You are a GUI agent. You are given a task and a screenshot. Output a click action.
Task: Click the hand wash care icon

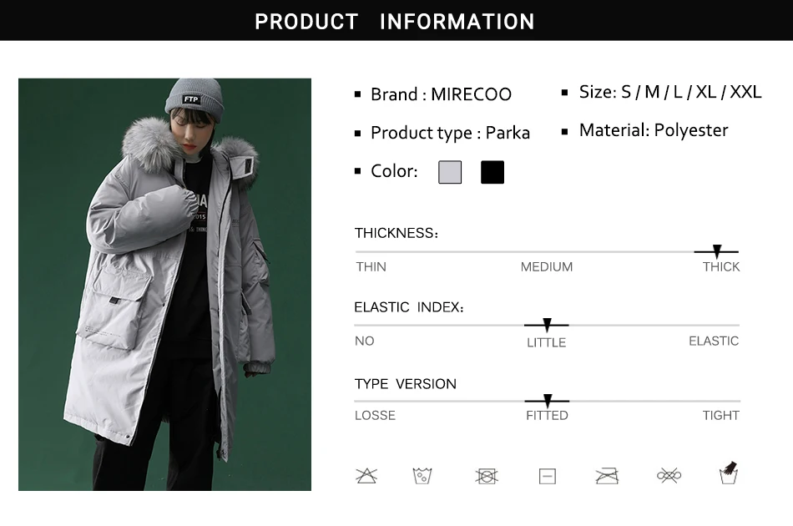729,473
